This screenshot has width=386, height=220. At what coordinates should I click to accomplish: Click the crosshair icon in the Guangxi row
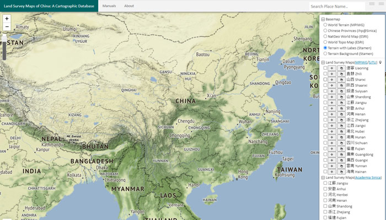click(332, 160)
